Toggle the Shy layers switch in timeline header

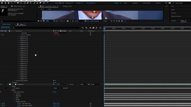pyautogui.click(x=90, y=28)
